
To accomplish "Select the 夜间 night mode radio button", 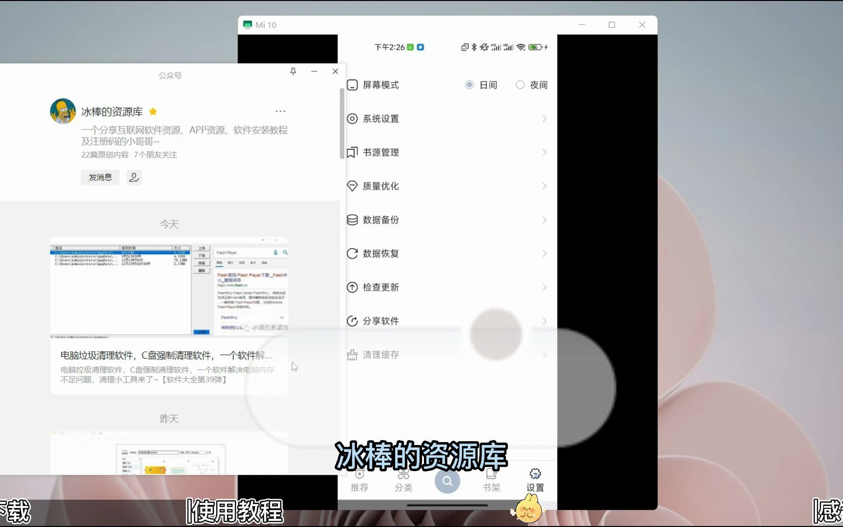I will [x=520, y=85].
